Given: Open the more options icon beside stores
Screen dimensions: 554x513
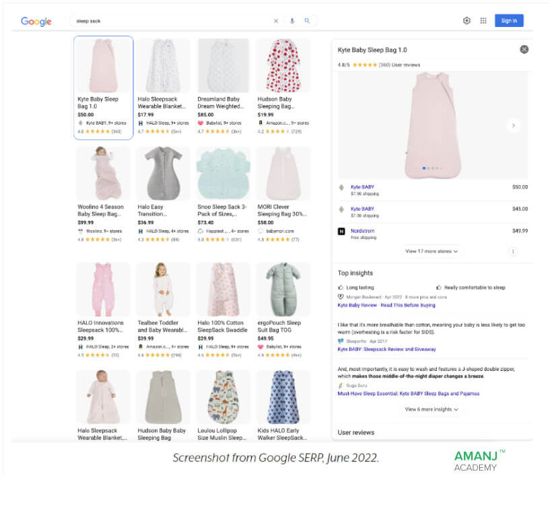Looking at the screenshot, I should 513,252.
